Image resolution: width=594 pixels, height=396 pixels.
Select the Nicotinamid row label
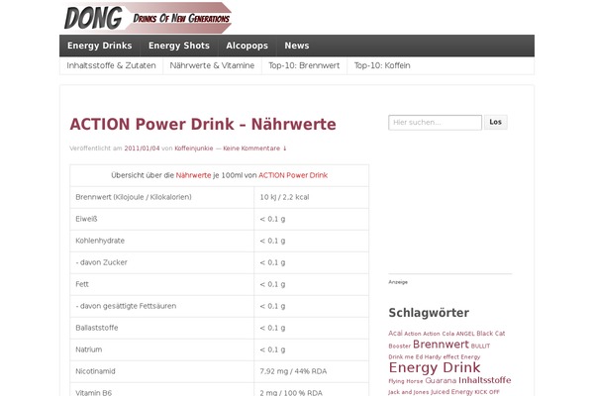(x=95, y=371)
